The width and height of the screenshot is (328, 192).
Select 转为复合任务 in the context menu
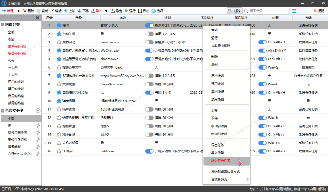click(221, 161)
